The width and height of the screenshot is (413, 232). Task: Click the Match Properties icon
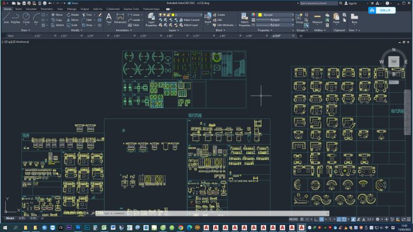point(245,18)
